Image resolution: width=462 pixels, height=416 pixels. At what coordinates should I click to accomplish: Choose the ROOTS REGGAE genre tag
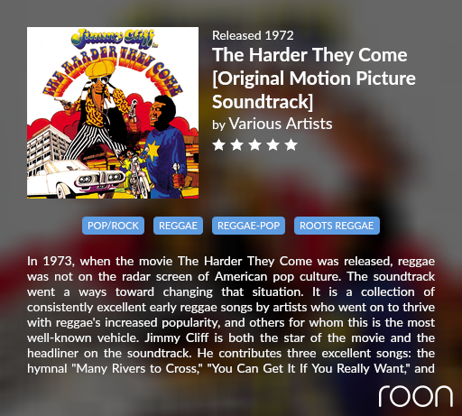point(337,226)
